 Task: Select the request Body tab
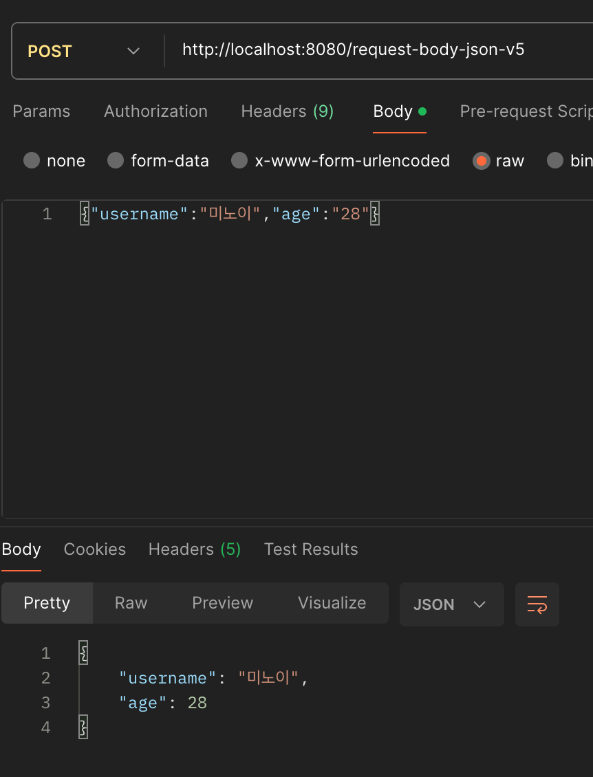(x=399, y=111)
